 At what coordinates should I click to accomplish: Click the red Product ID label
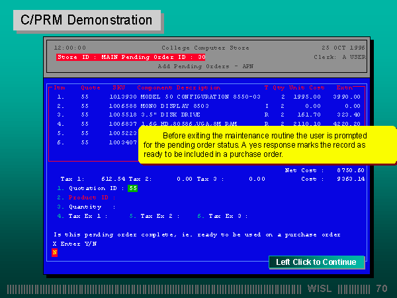(x=93, y=197)
